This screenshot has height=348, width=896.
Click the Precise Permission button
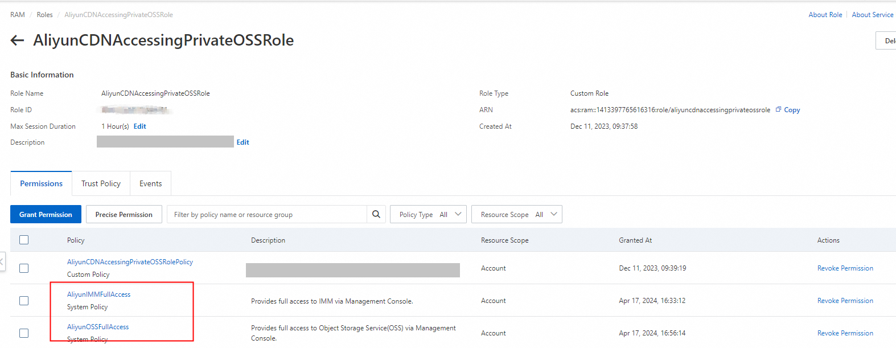(124, 214)
